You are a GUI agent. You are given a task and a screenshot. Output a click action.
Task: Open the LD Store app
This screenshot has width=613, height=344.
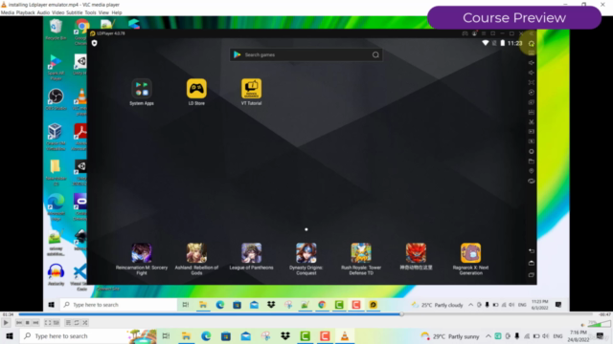(196, 92)
